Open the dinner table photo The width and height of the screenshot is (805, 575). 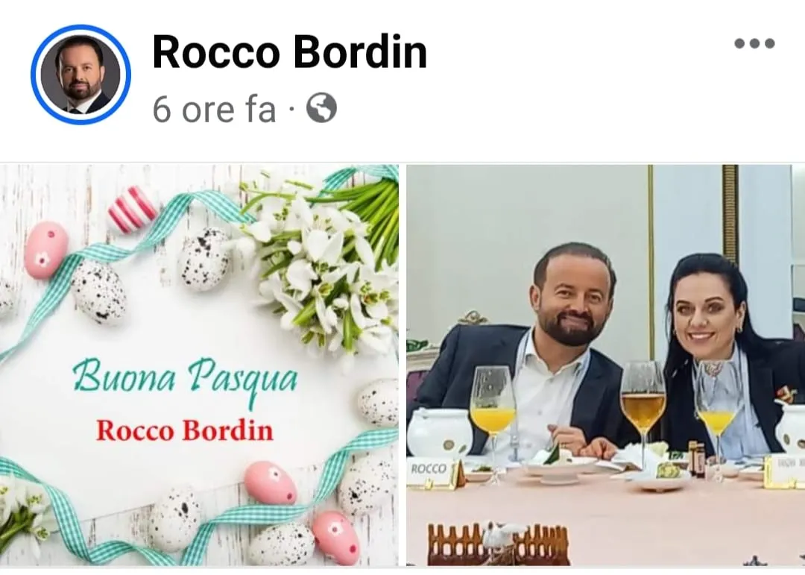(606, 365)
